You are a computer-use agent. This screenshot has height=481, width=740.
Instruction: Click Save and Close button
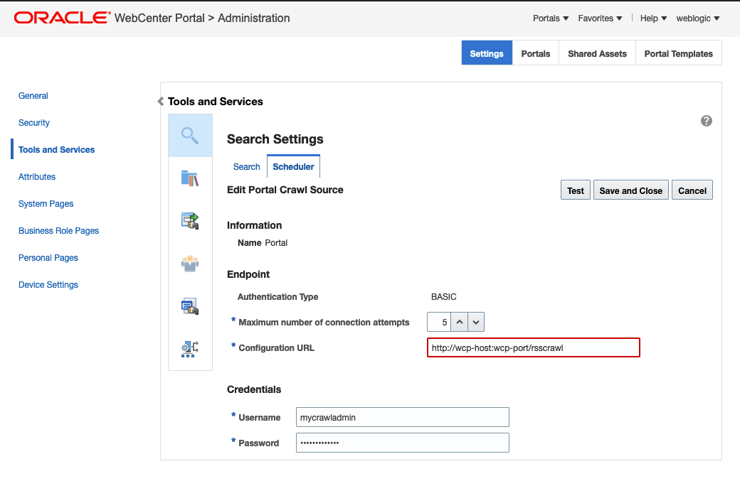tap(630, 190)
